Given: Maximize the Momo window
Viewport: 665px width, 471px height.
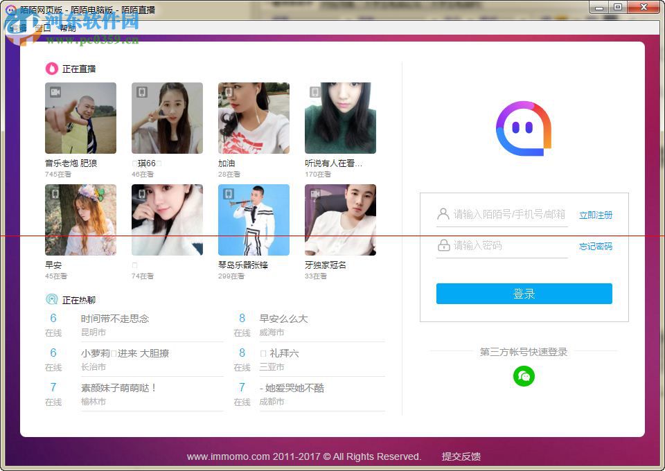Looking at the screenshot, I should point(618,8).
